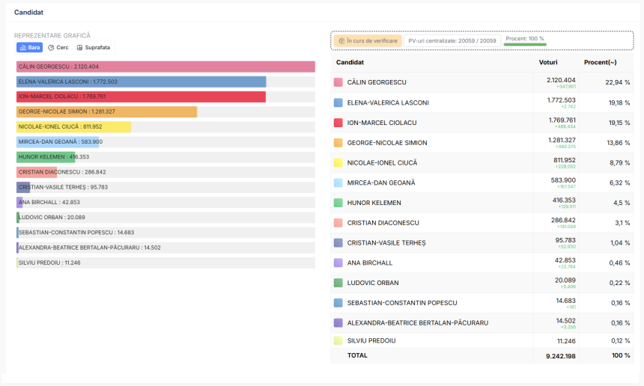Image resolution: width=644 pixels, height=386 pixels.
Task: Switch chart to Bara view
Action: tap(29, 48)
